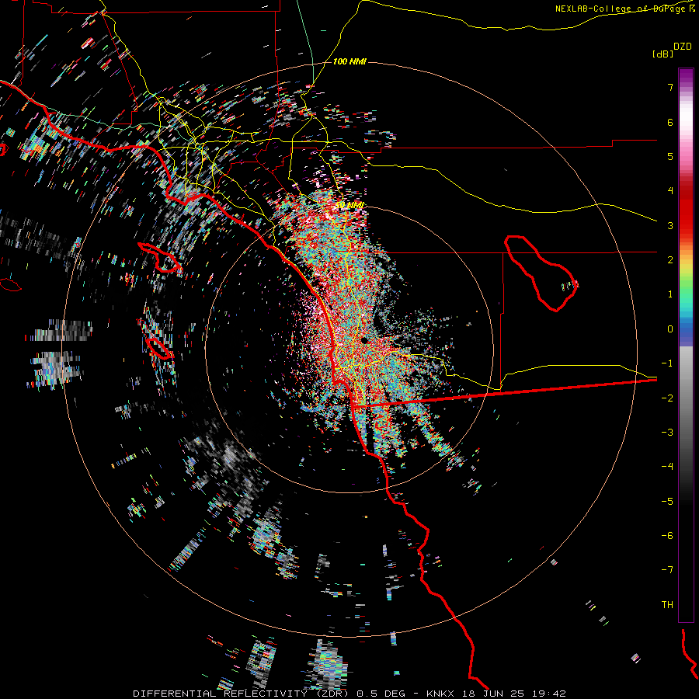Click the -2 value on the colorbar scale
This screenshot has width=699, height=699.
point(667,398)
